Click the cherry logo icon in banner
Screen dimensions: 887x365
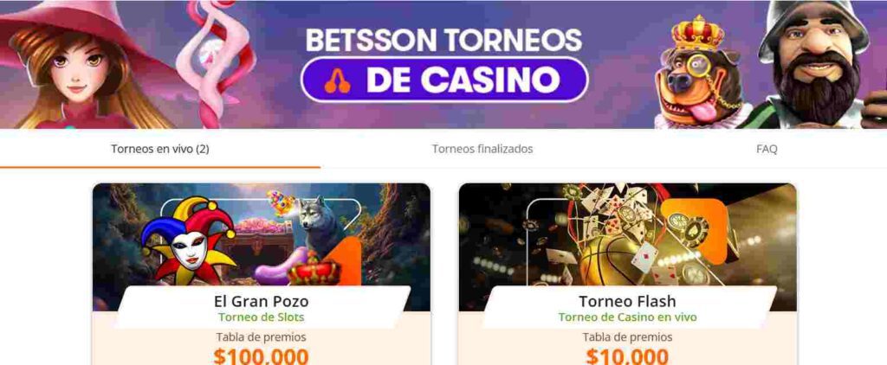(x=337, y=80)
